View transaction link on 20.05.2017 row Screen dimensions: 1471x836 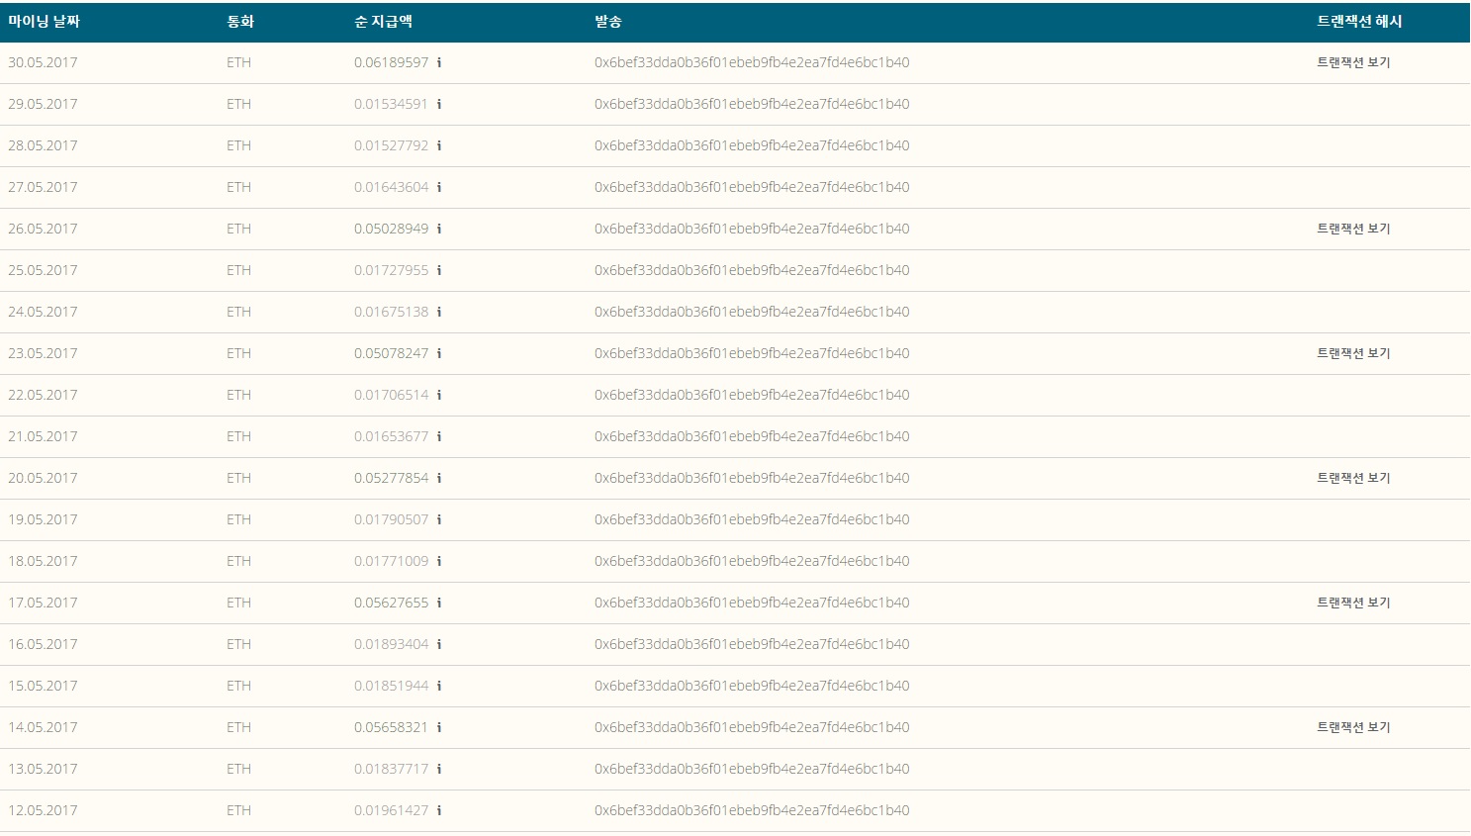click(x=1352, y=478)
